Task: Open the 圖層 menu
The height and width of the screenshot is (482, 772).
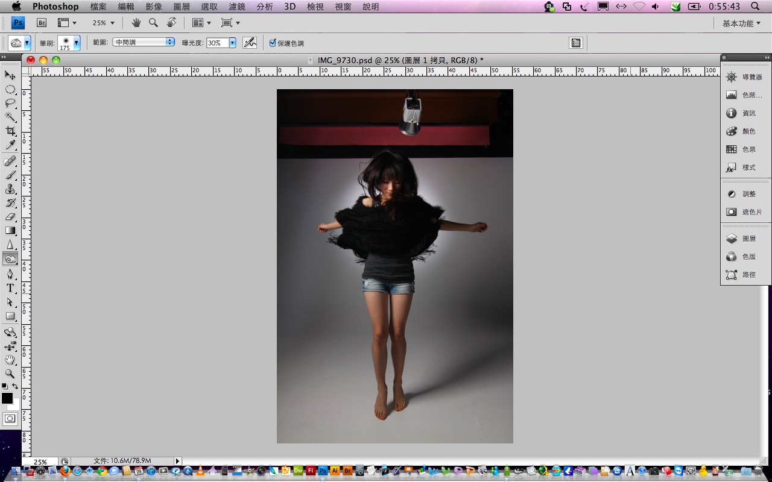Action: [x=182, y=7]
